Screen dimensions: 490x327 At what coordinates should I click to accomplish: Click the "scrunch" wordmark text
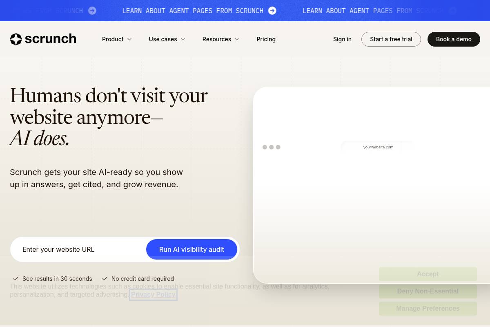[50, 39]
